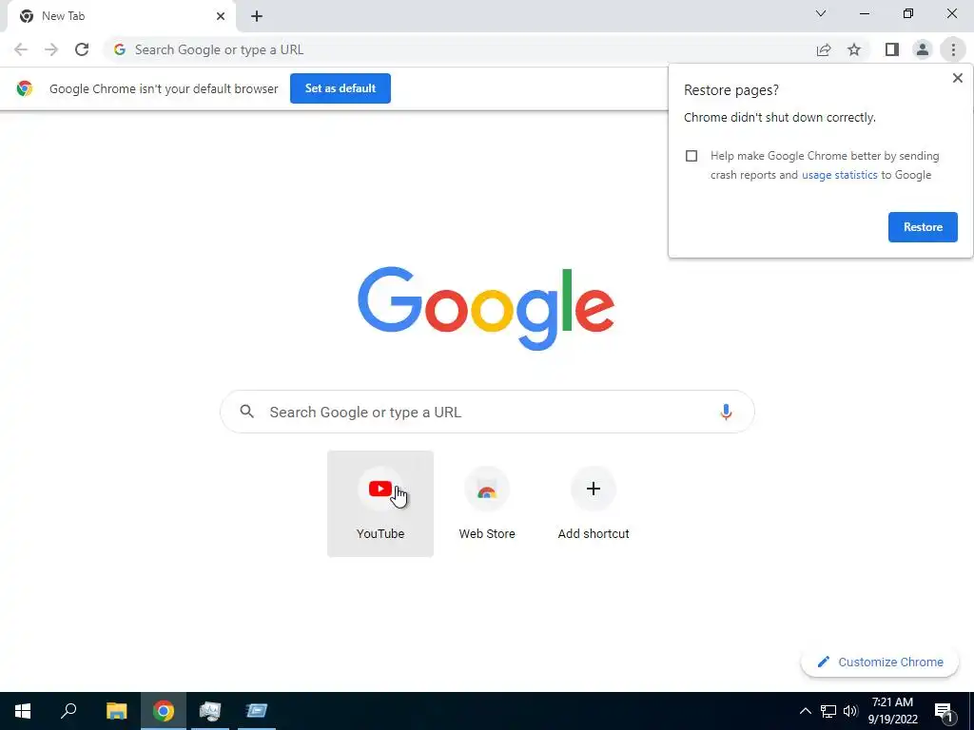Click the taskbar clock and date

(892, 711)
